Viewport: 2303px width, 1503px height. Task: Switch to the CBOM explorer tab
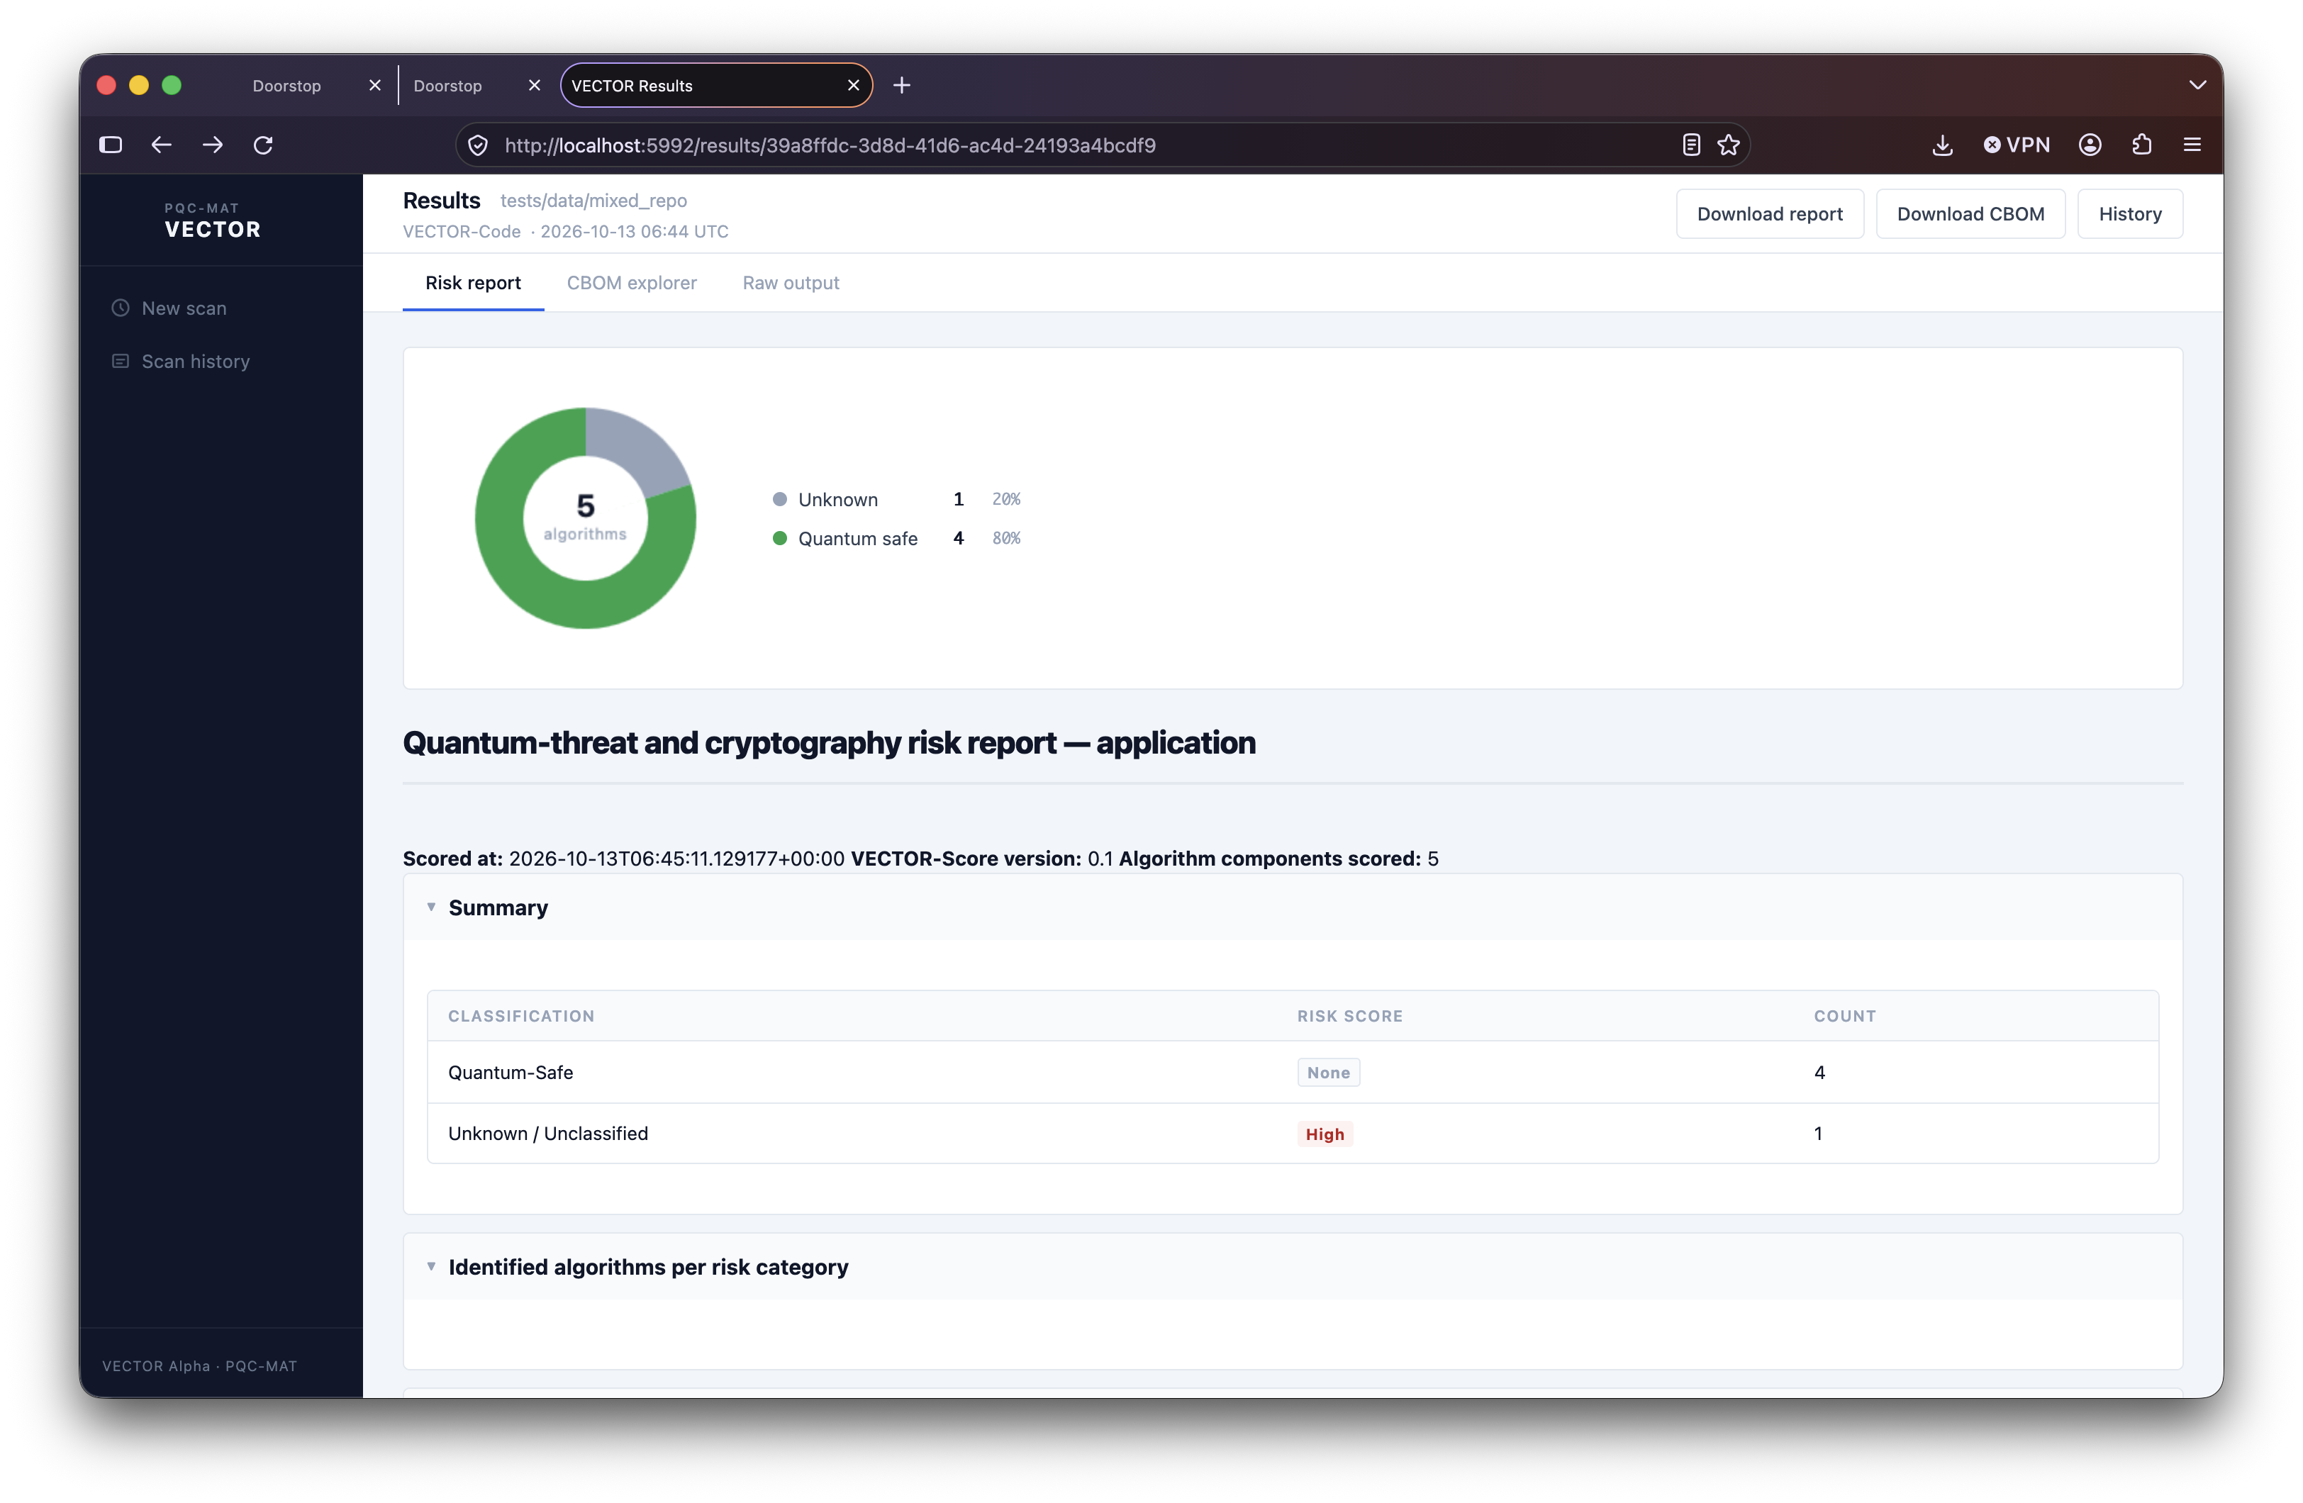point(632,283)
